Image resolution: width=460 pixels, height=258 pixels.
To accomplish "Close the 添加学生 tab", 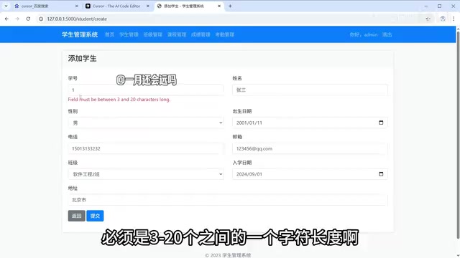I will coord(219,6).
